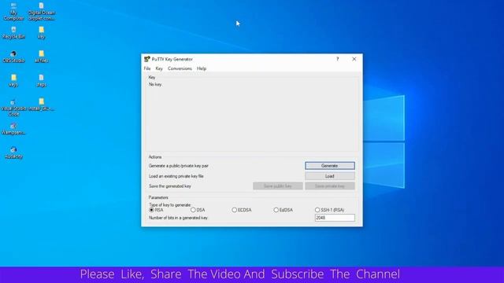Launch Audacity desktop shortcut
504x283 pixels.
[13, 153]
